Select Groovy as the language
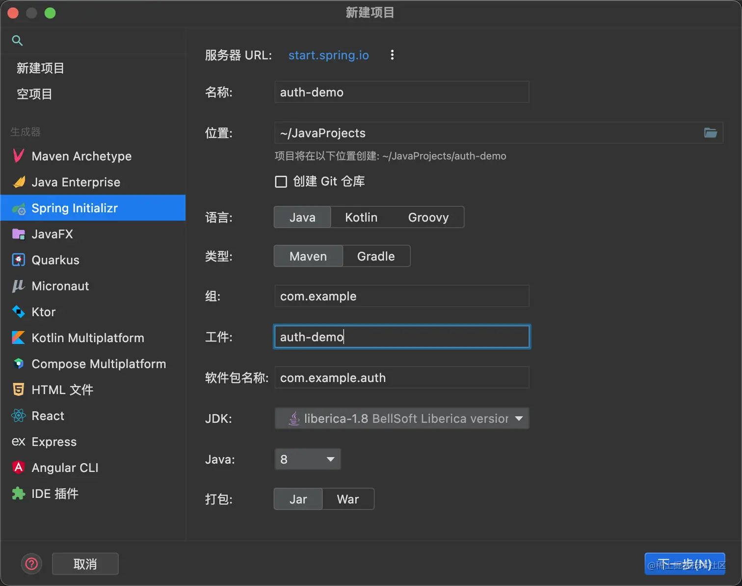 (x=428, y=217)
